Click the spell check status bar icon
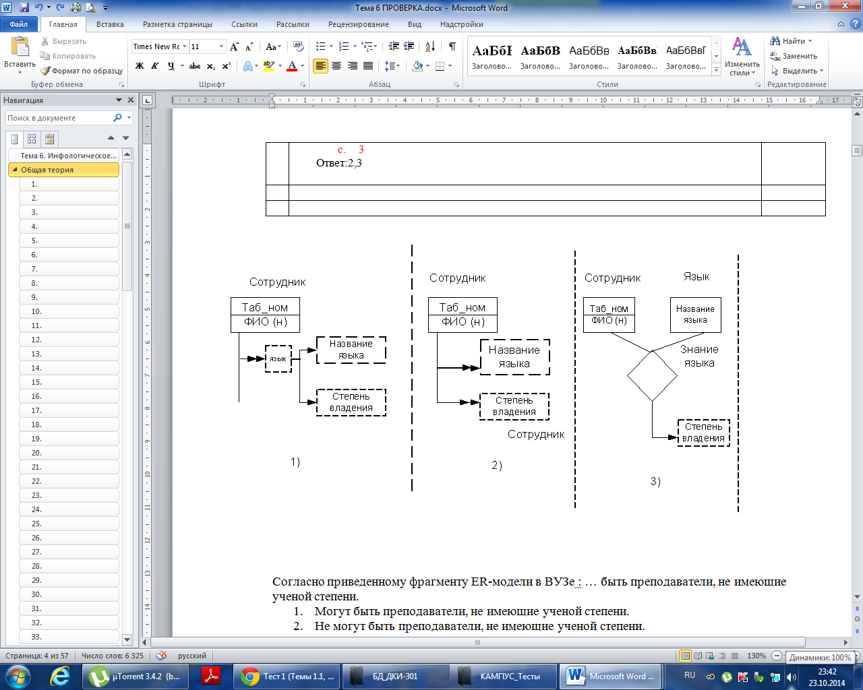Screen dimensions: 863x690 (161, 656)
